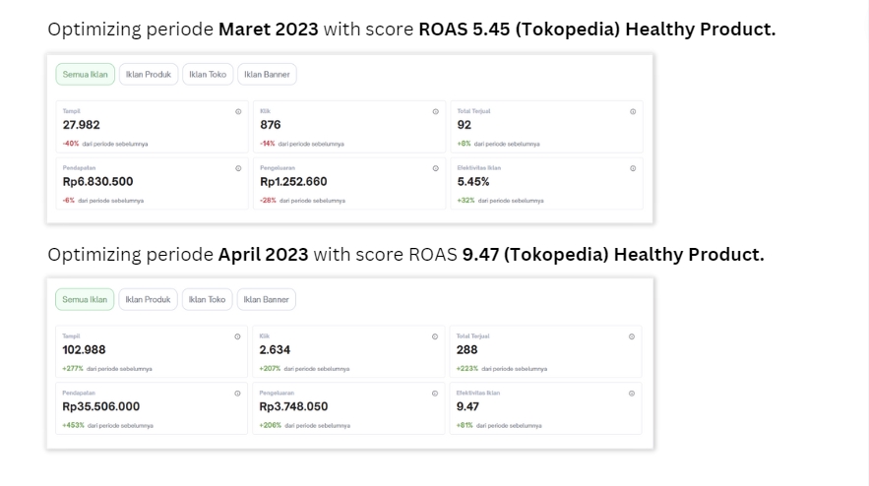Select Semua Iklan tab in April panel

pyautogui.click(x=85, y=300)
